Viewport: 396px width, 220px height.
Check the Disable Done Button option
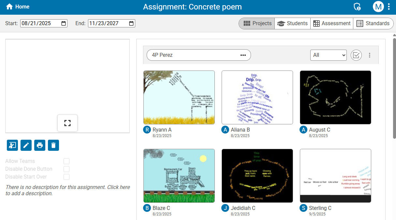[66, 169]
